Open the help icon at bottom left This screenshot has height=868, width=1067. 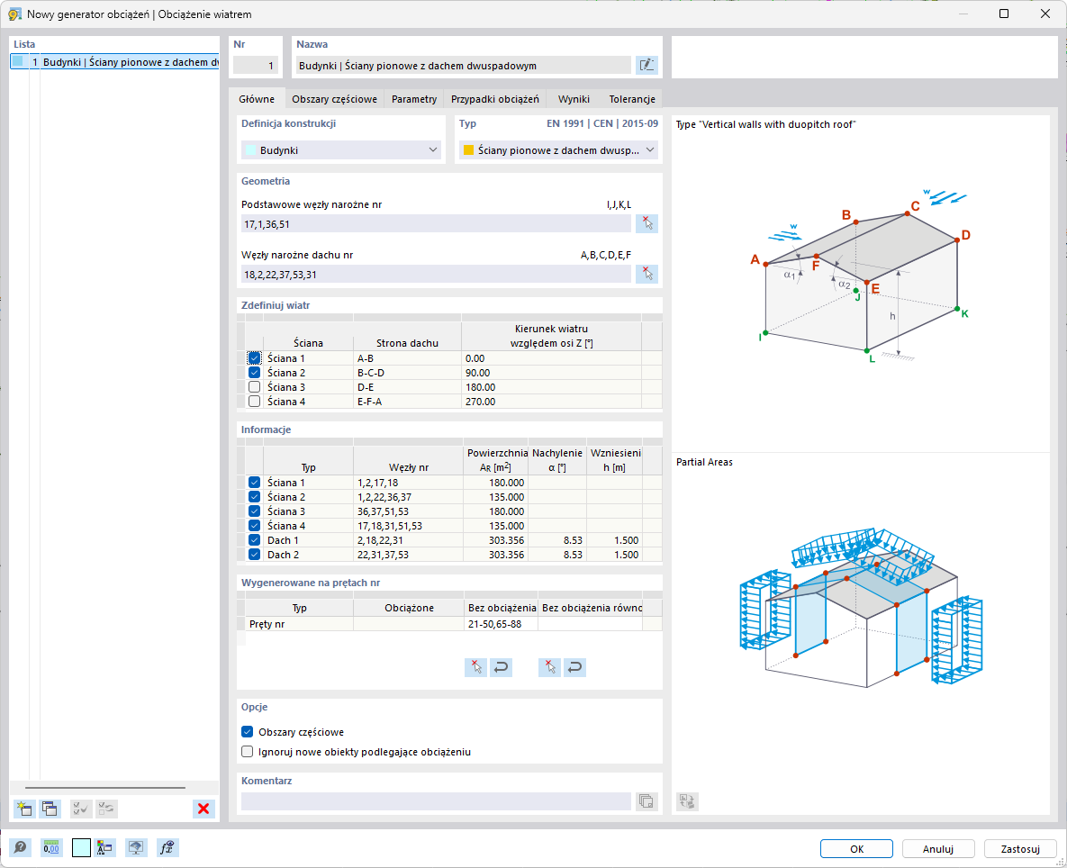coord(21,847)
